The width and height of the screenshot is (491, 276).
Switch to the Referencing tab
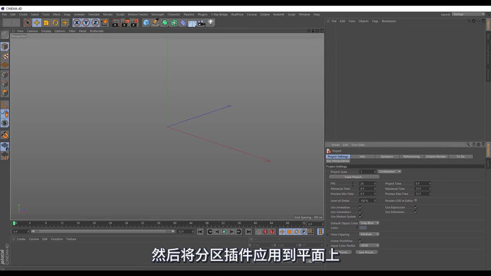click(x=411, y=156)
